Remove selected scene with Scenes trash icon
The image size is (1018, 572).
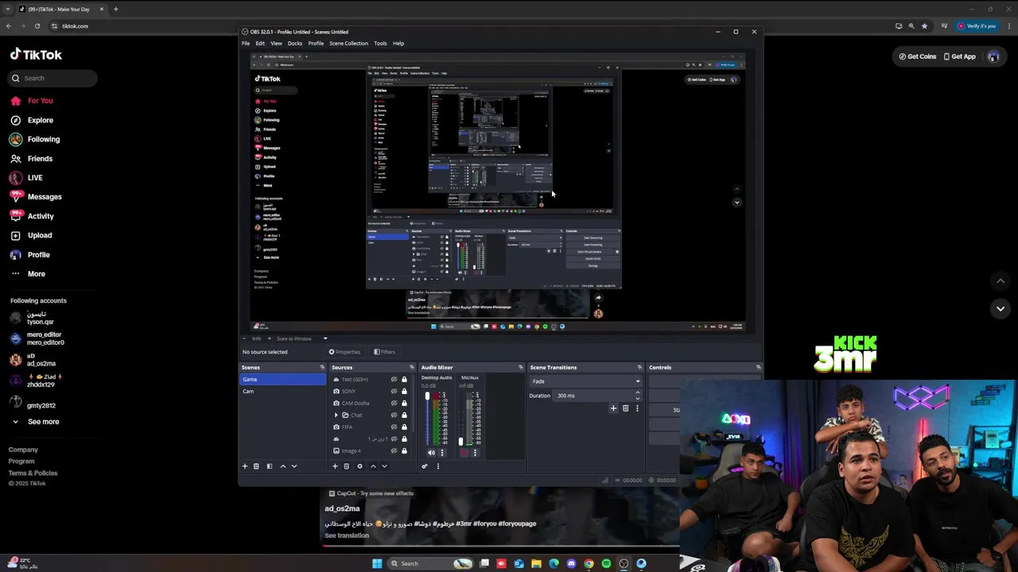pos(256,466)
